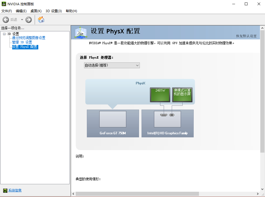
Task: Minimize the NVIDIA control panel window
Action: coord(234,4)
